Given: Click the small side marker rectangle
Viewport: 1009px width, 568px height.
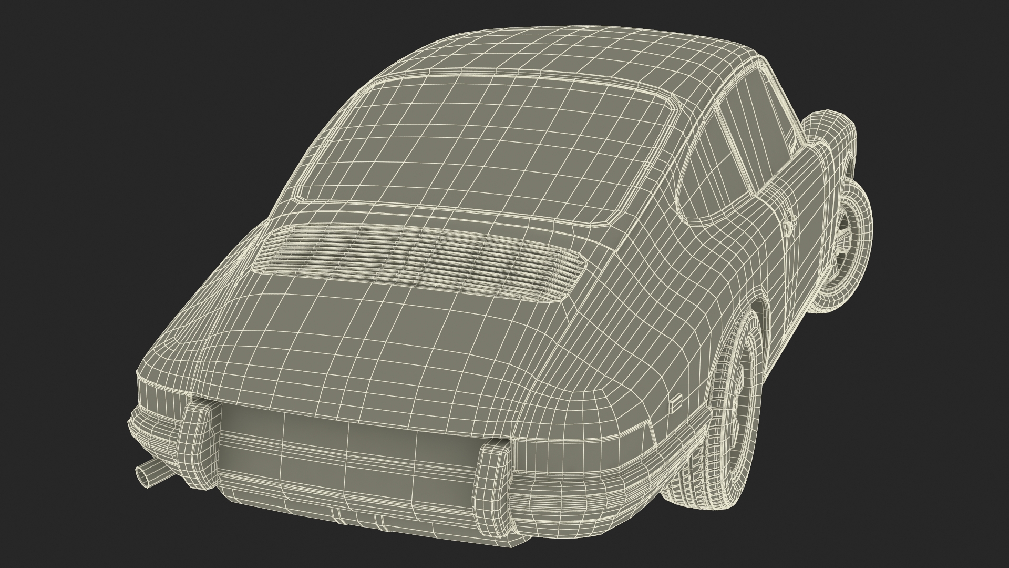Looking at the screenshot, I should pyautogui.click(x=676, y=403).
